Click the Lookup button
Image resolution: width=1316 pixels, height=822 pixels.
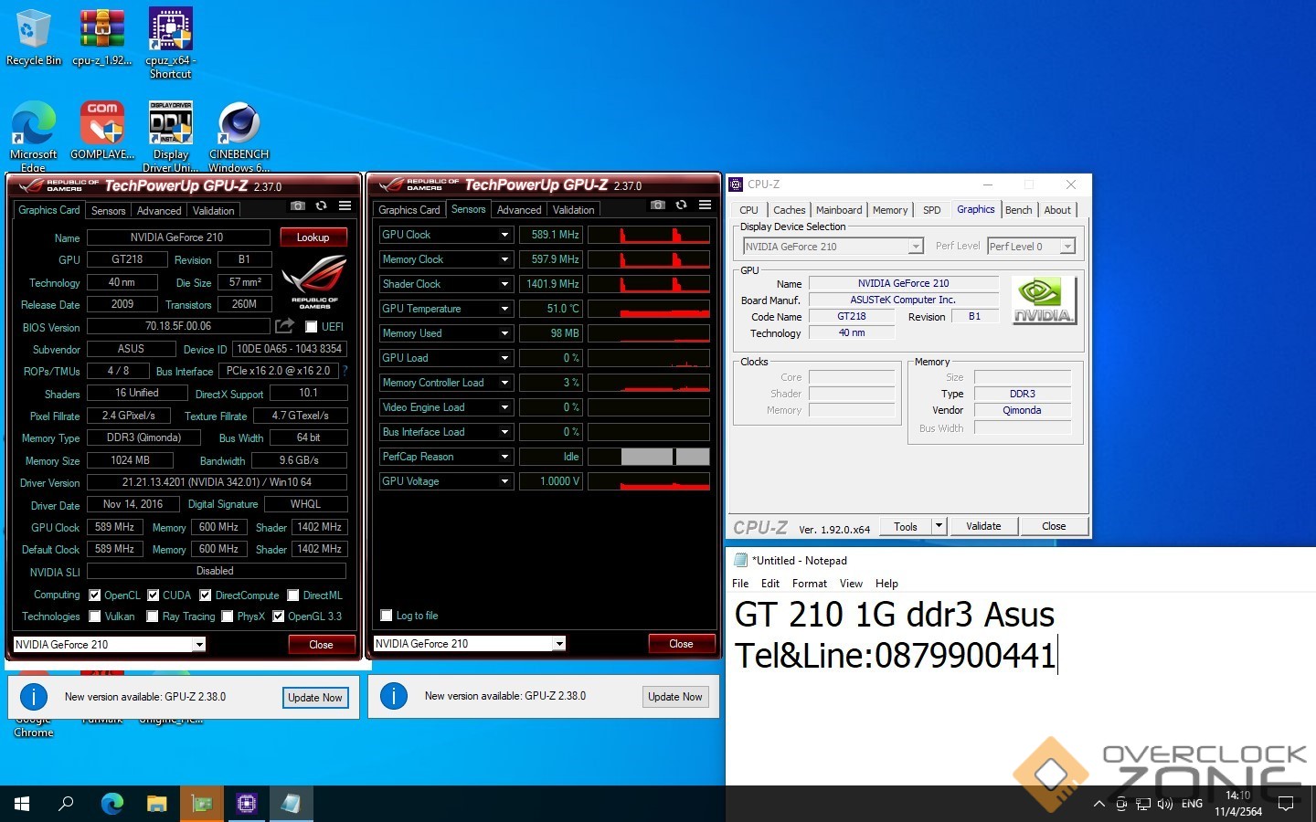point(313,237)
